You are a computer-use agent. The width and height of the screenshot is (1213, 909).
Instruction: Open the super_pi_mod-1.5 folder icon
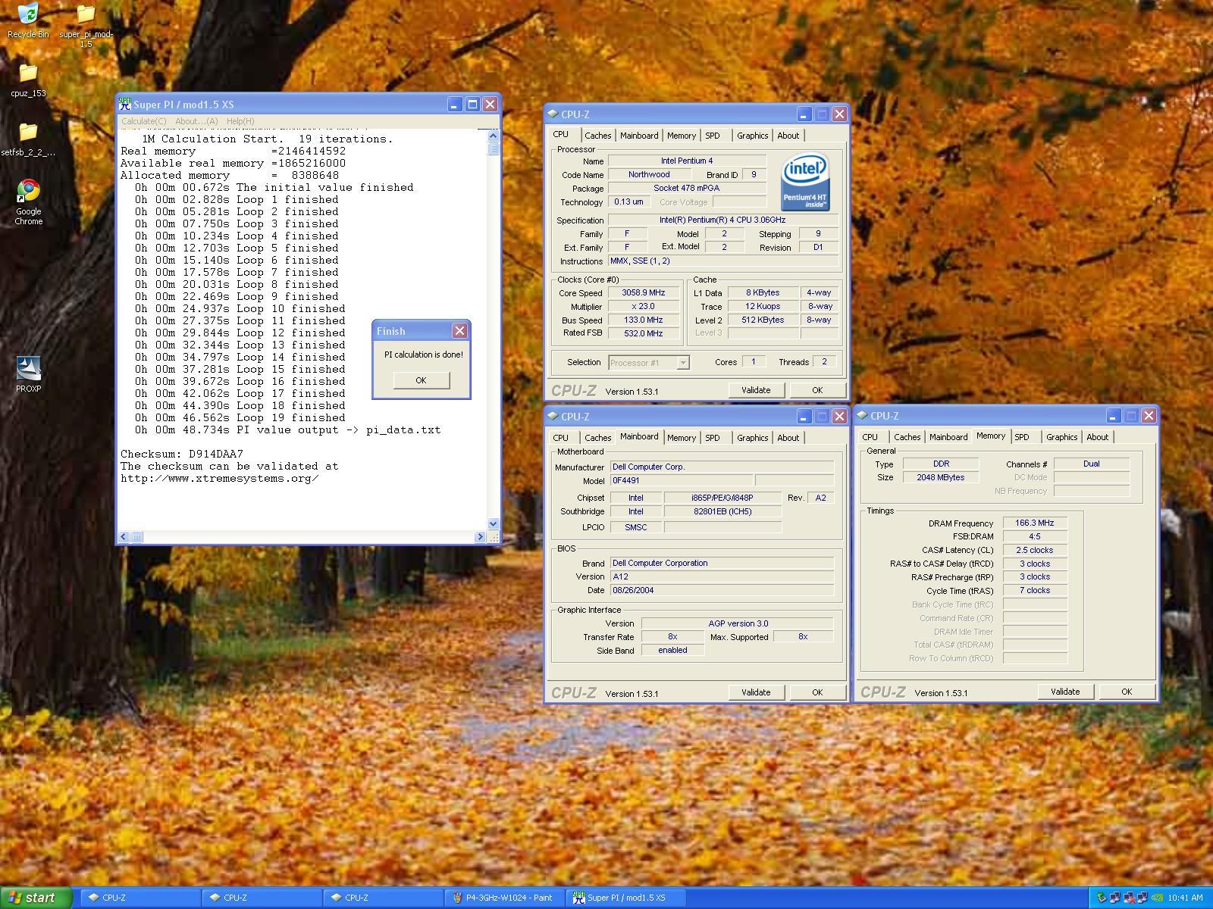click(86, 26)
